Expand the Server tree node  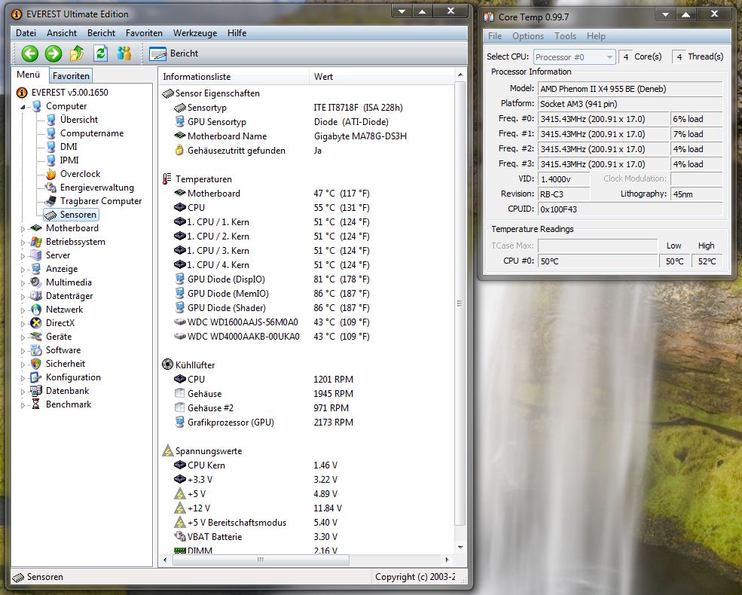coord(23,256)
